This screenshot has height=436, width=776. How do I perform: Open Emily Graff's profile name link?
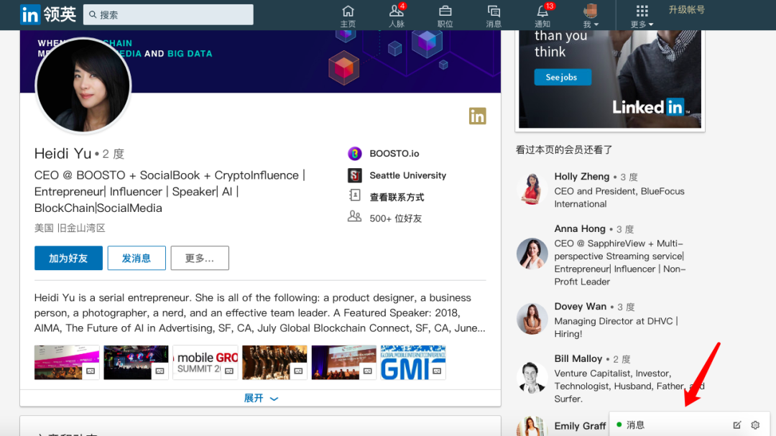pyautogui.click(x=580, y=426)
